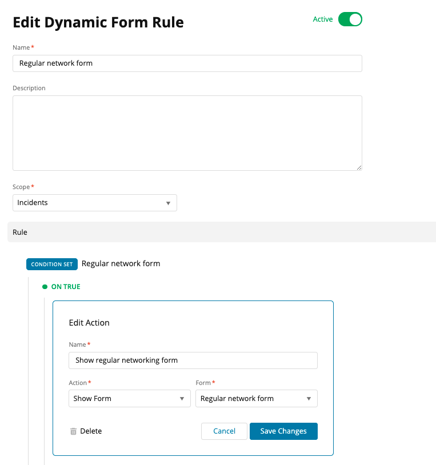
Task: Click the Edit Dynamic Form Rule heading
Action: tap(98, 22)
